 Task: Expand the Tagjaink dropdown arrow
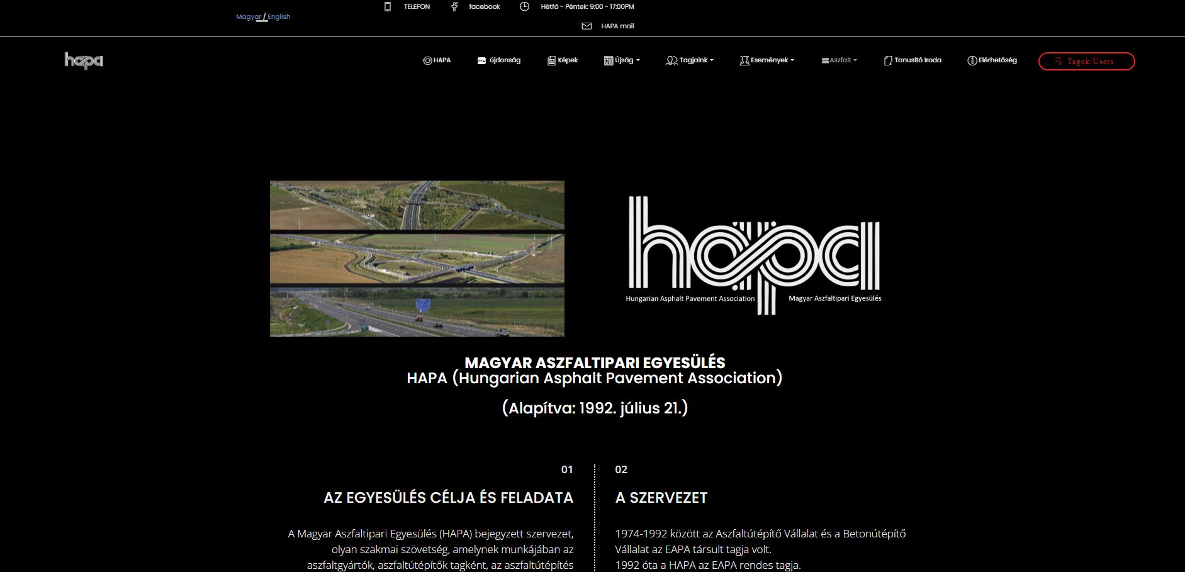pyautogui.click(x=712, y=60)
